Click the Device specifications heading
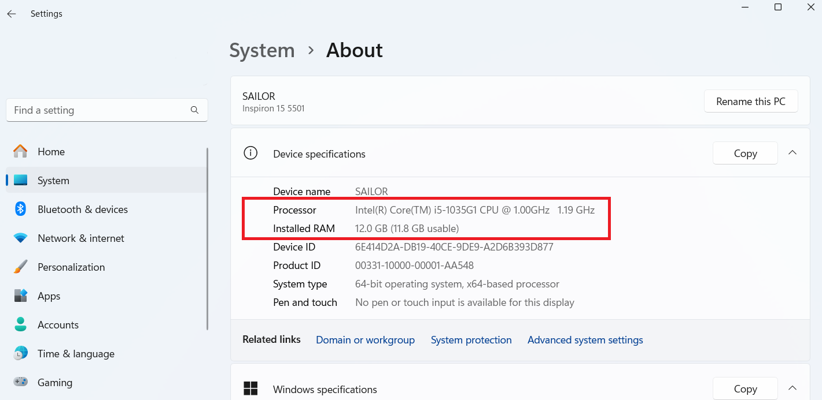The image size is (822, 400). coord(319,154)
